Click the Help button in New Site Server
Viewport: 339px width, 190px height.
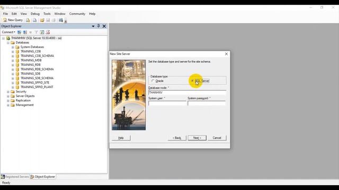(121, 138)
